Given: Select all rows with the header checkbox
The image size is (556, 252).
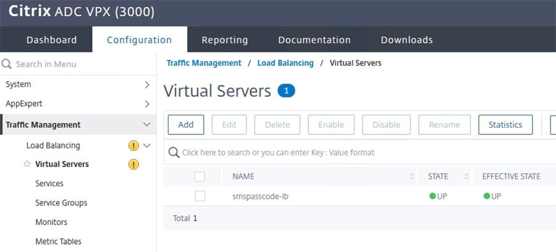Looking at the screenshot, I should [200, 177].
